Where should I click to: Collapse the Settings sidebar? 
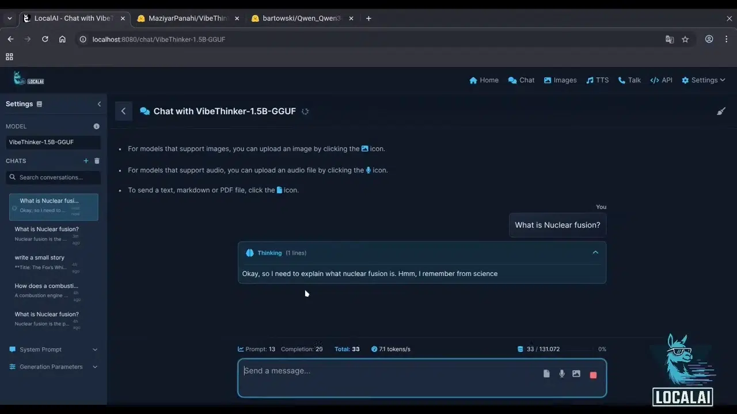coord(99,104)
